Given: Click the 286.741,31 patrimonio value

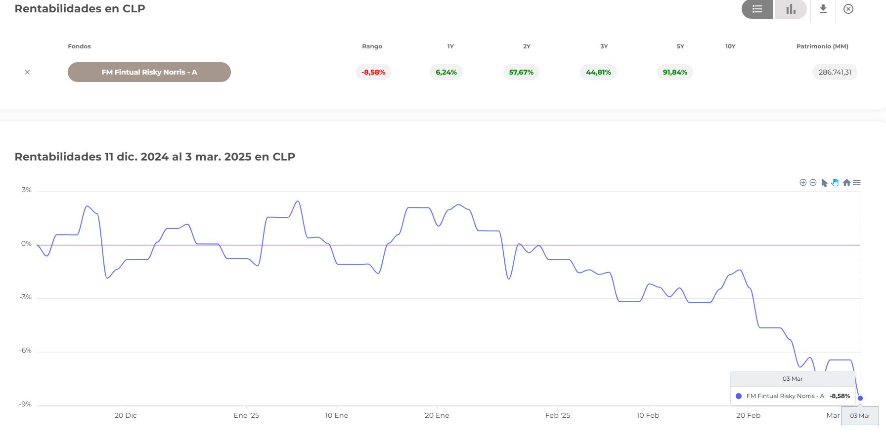Looking at the screenshot, I should (835, 72).
